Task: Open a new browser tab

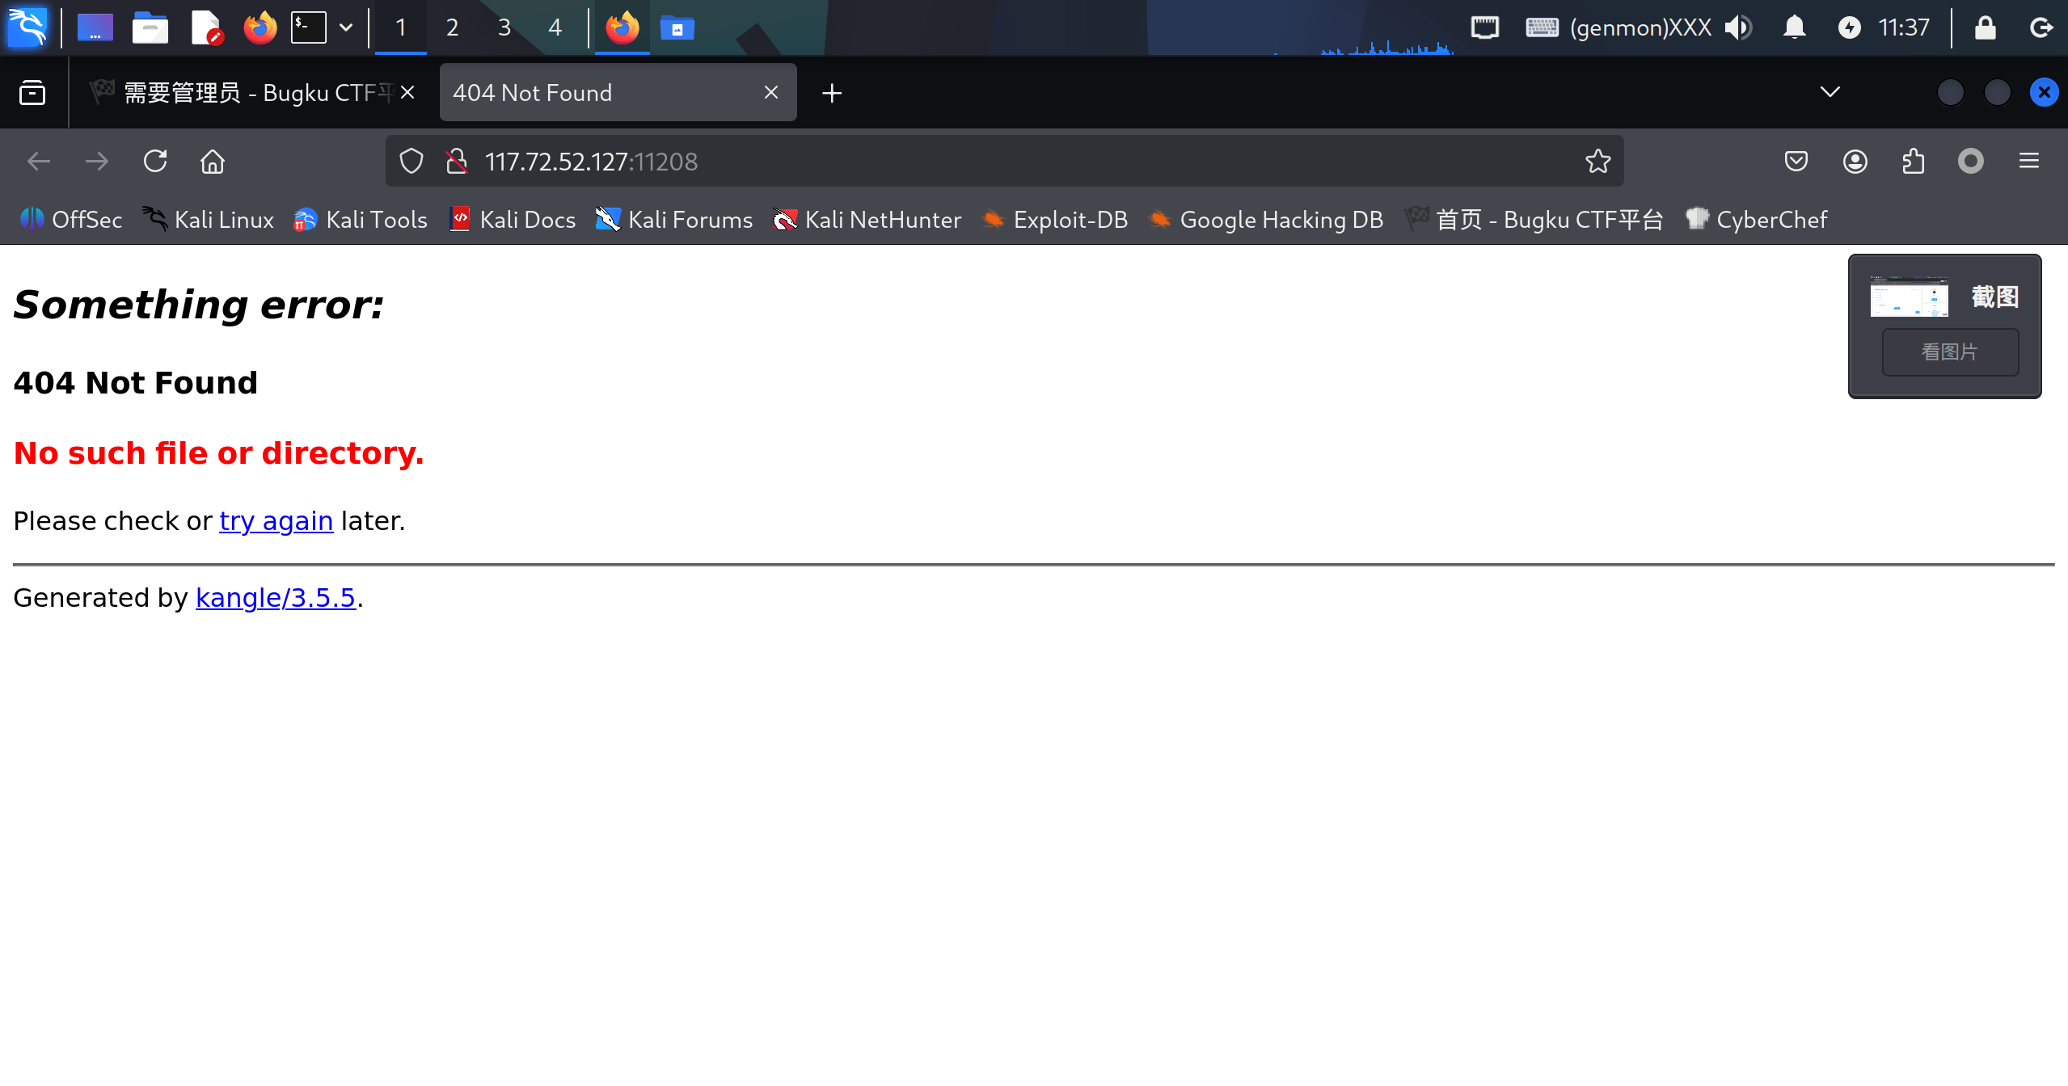Action: (832, 93)
